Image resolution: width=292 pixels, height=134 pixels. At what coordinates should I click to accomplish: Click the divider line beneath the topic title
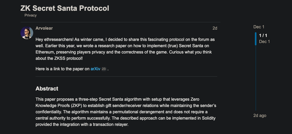tap(120, 22)
